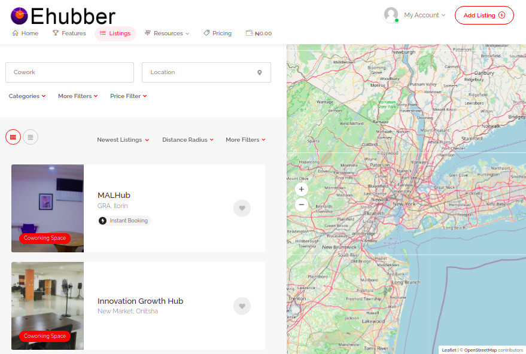Switch to grid view layout

coord(13,137)
